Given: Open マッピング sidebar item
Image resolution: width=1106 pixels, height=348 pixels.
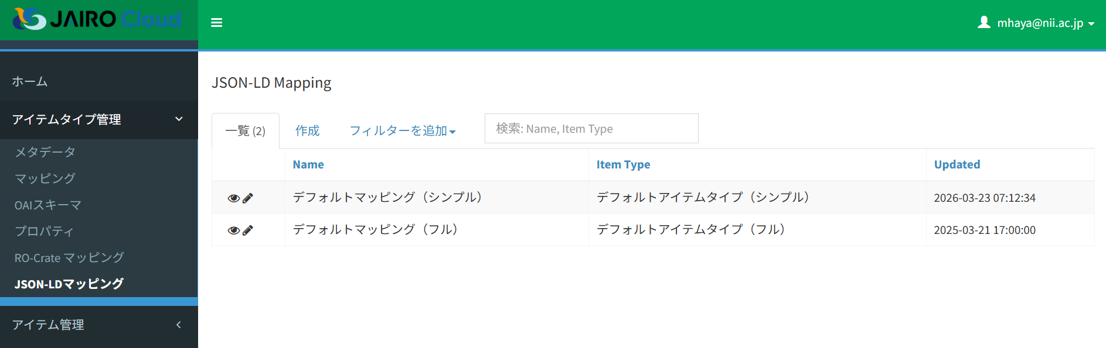Looking at the screenshot, I should (45, 178).
